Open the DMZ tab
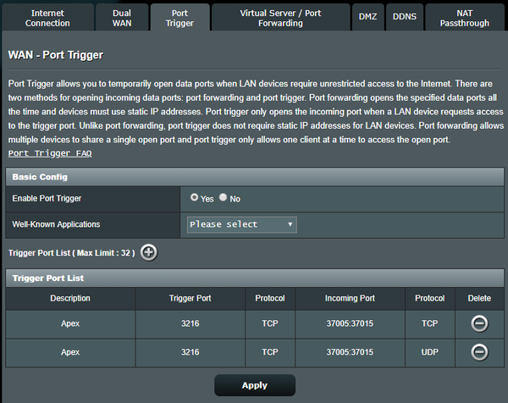Image resolution: width=508 pixels, height=403 pixels. tap(367, 17)
